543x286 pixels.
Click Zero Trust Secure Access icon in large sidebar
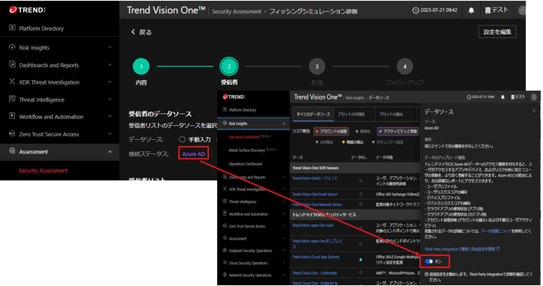(x=12, y=134)
